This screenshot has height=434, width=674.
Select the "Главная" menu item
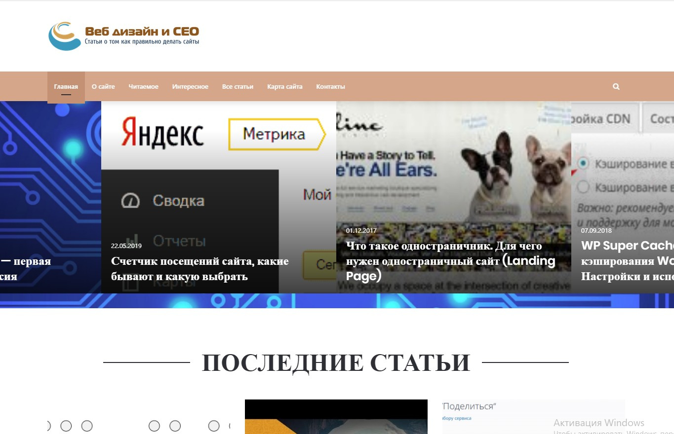pos(66,87)
